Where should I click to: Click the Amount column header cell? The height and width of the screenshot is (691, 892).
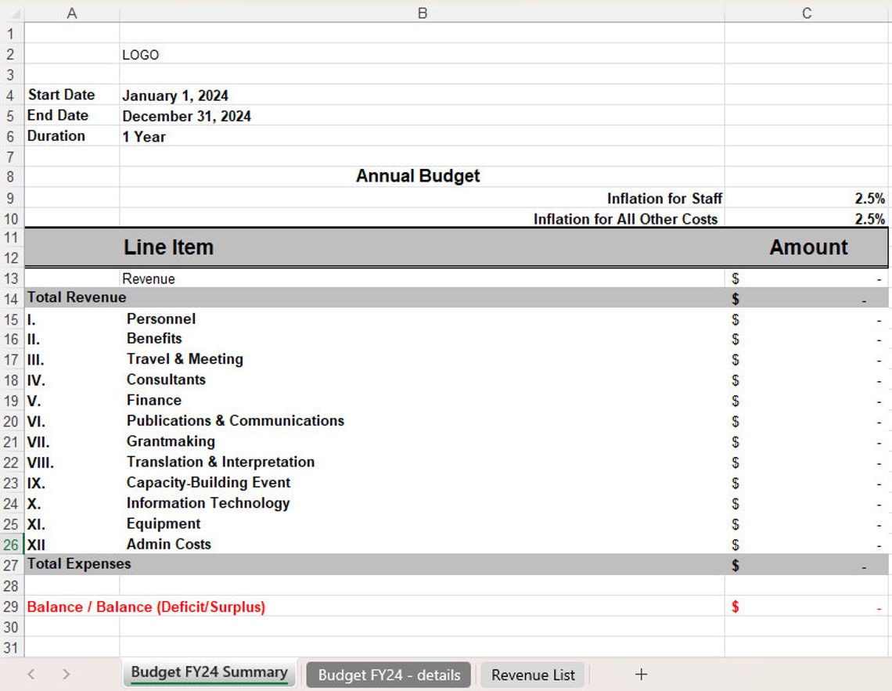coord(807,247)
